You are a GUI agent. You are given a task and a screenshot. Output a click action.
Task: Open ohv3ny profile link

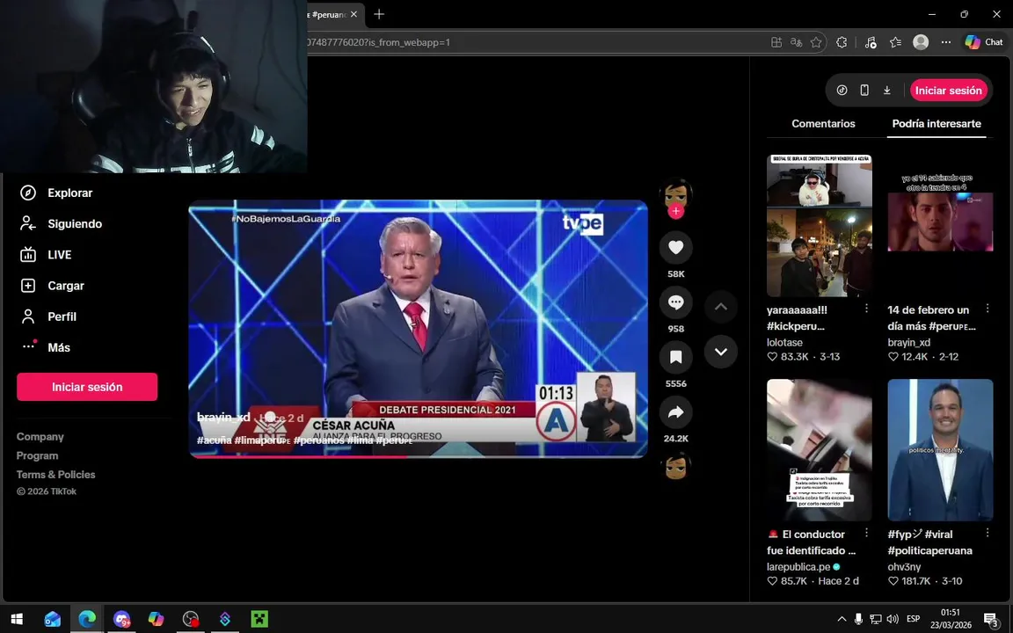[x=905, y=566]
